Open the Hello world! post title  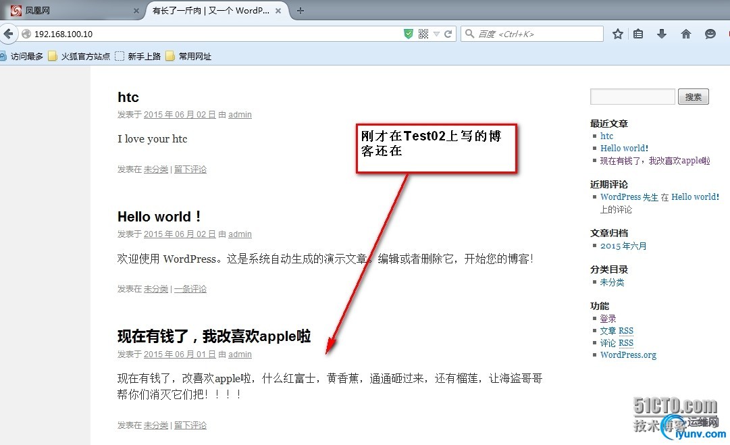(x=159, y=217)
